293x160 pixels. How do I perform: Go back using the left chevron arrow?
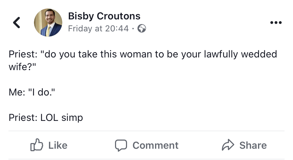[x=16, y=23]
